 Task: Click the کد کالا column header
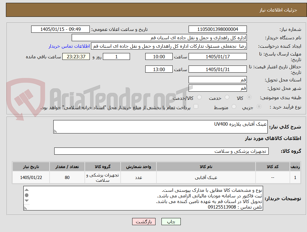pyautogui.click(x=272, y=167)
